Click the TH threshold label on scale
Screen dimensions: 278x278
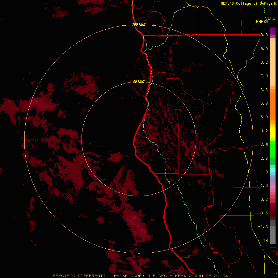[x=265, y=241]
